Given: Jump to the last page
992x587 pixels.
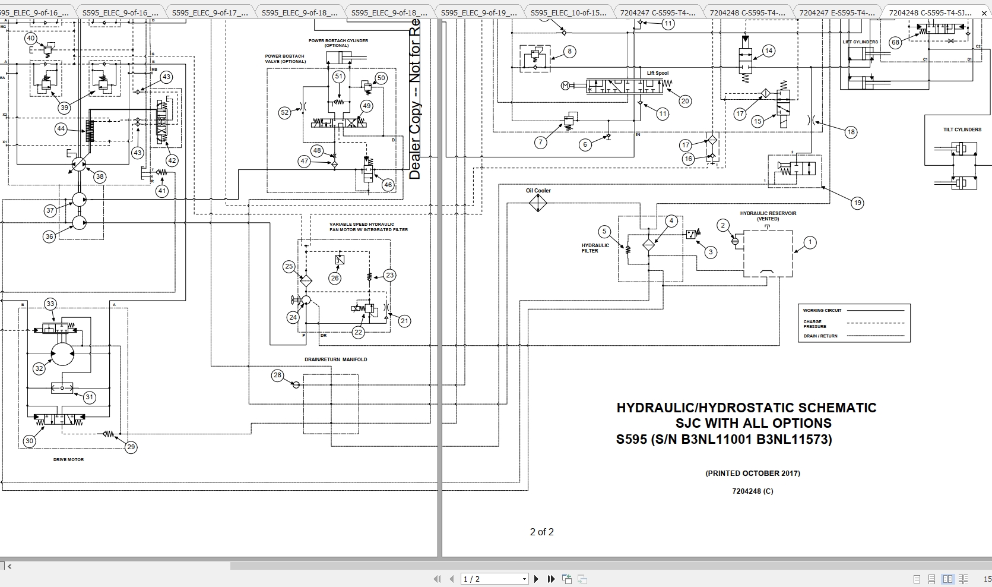Looking at the screenshot, I should [551, 578].
